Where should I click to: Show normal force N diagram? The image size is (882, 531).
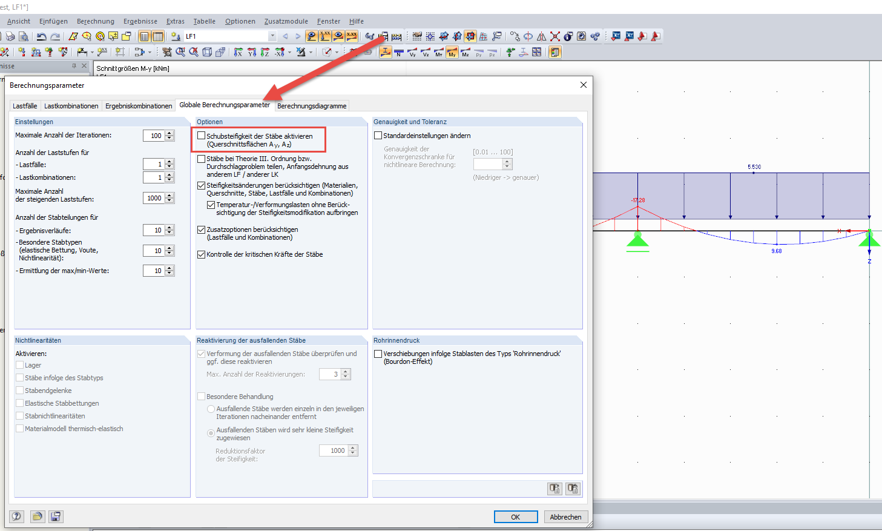click(399, 52)
